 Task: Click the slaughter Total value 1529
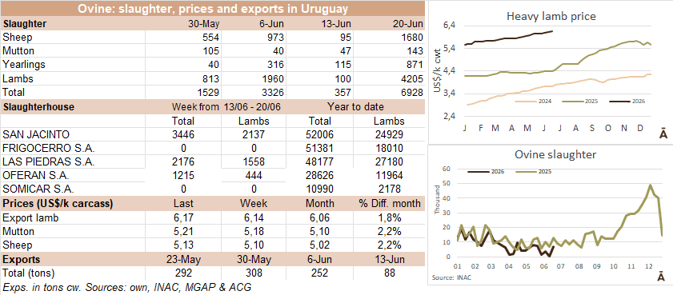tap(209, 92)
